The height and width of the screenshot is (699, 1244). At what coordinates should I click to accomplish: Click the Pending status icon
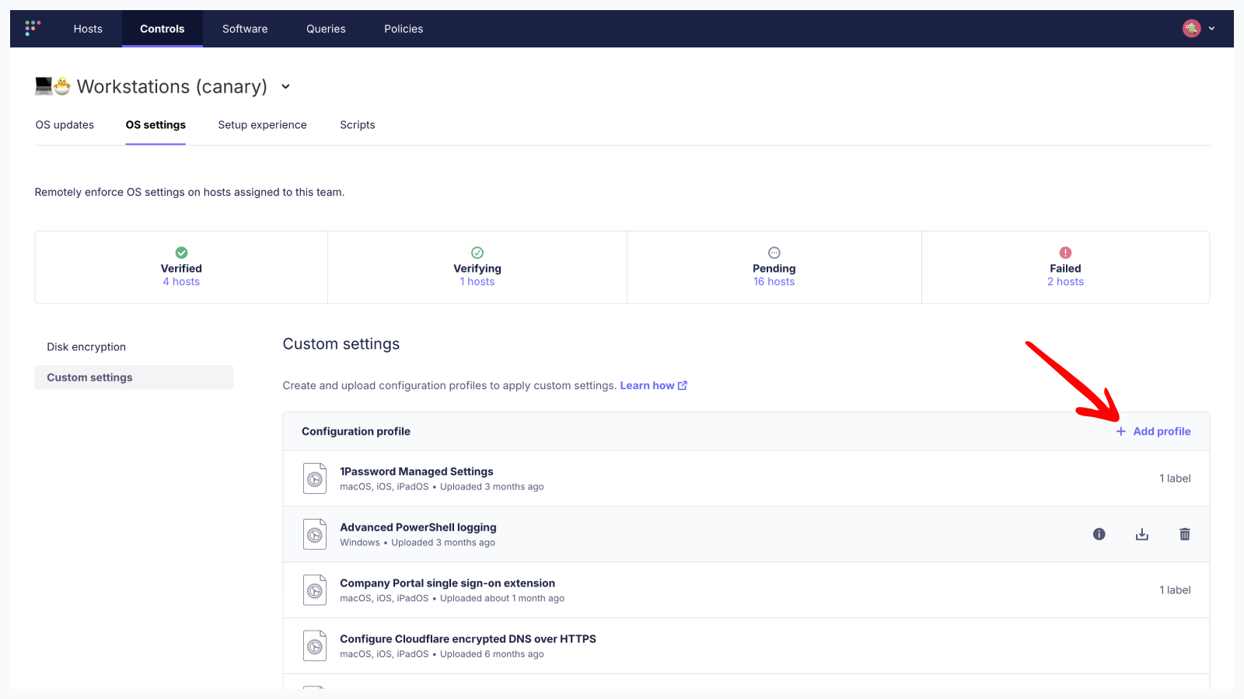[774, 252]
